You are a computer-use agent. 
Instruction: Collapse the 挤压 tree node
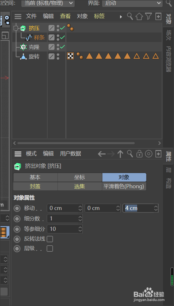point(15,28)
